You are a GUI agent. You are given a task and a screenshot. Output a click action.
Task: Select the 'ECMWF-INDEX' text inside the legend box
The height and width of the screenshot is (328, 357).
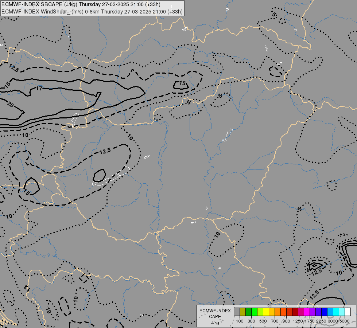pyautogui.click(x=215, y=311)
